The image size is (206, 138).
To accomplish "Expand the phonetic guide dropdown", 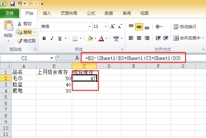I will tap(122, 39).
